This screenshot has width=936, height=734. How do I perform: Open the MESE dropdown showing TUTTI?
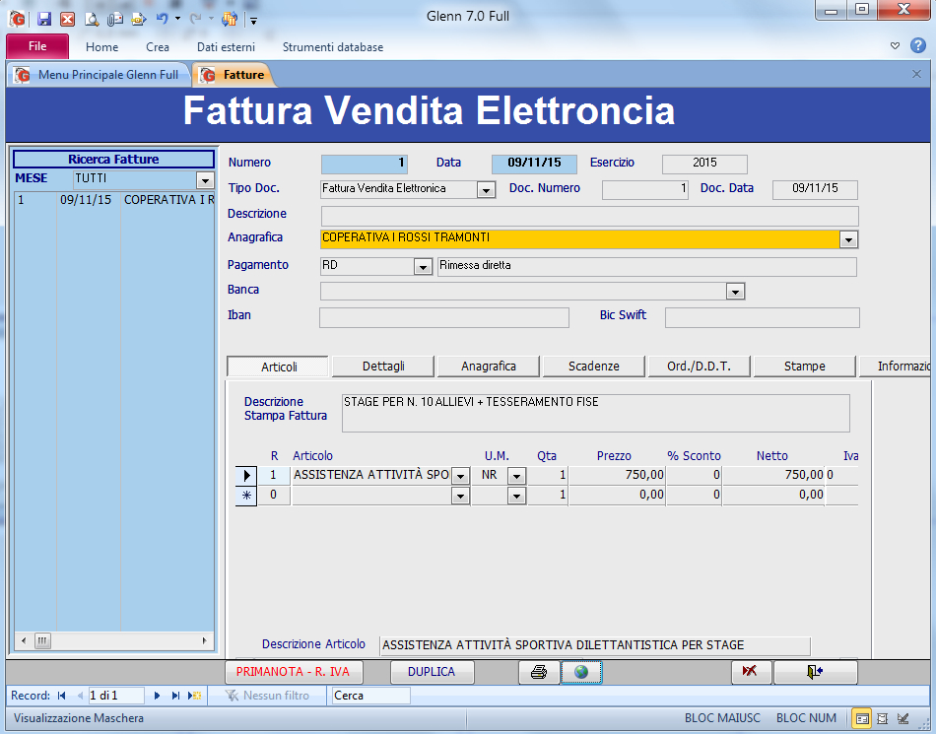click(205, 179)
